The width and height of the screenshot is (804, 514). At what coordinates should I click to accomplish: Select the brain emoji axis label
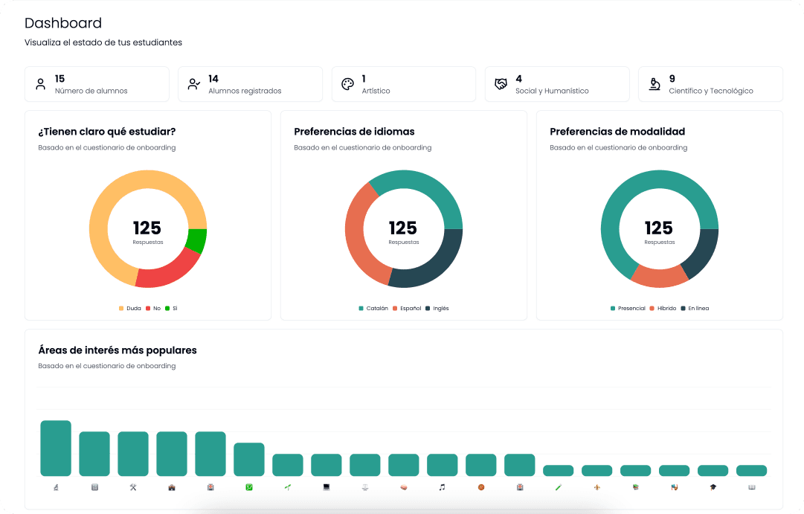[x=404, y=487]
